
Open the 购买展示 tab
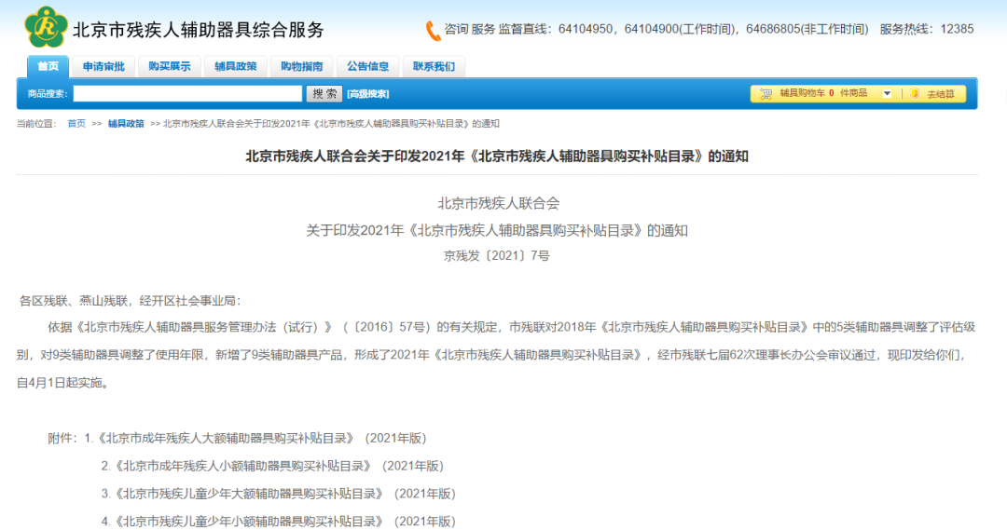tap(169, 66)
